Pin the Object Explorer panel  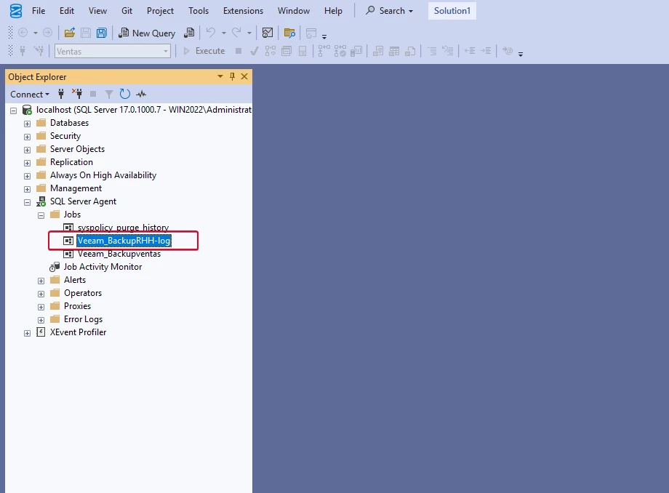[232, 76]
